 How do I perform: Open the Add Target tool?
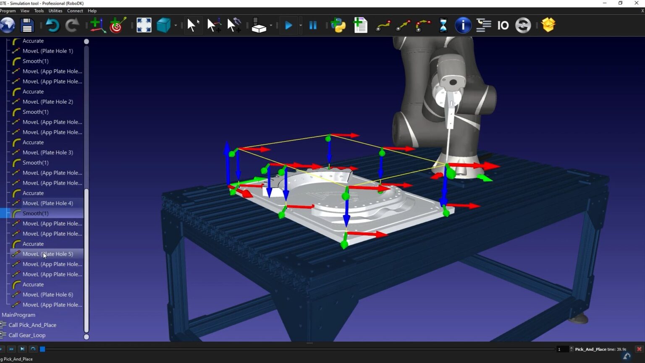coord(116,25)
